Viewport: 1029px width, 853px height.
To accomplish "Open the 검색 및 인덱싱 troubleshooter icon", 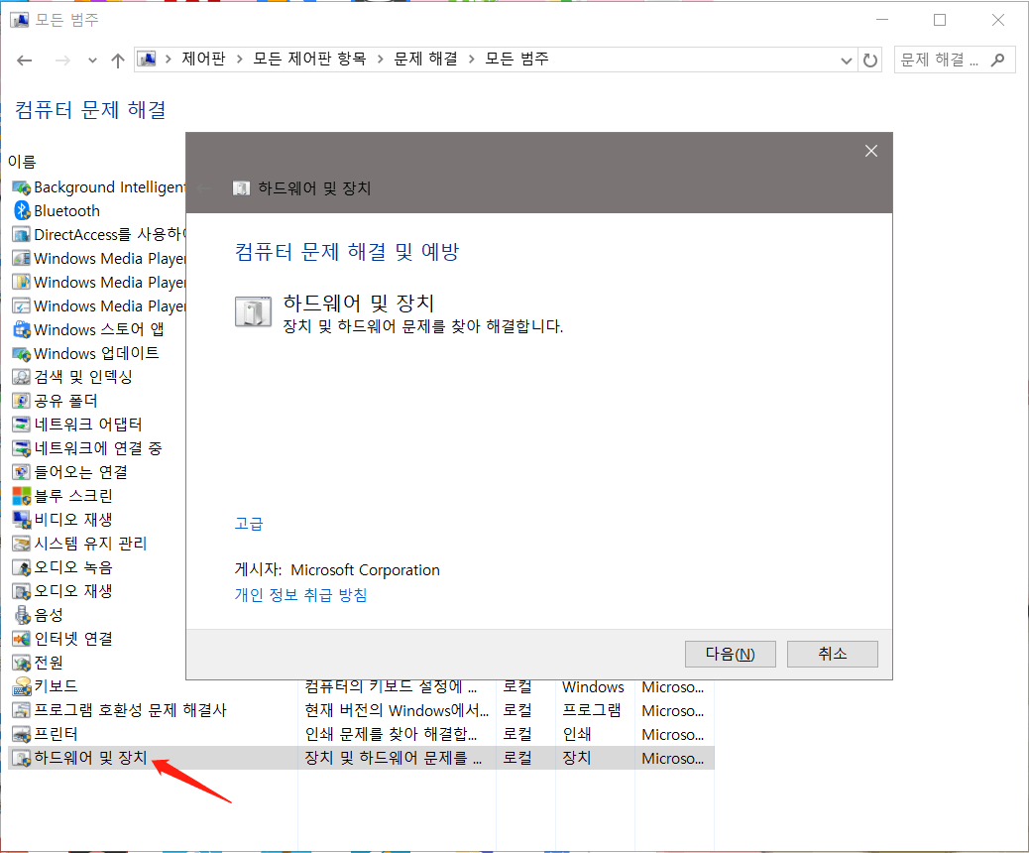I will pos(22,376).
